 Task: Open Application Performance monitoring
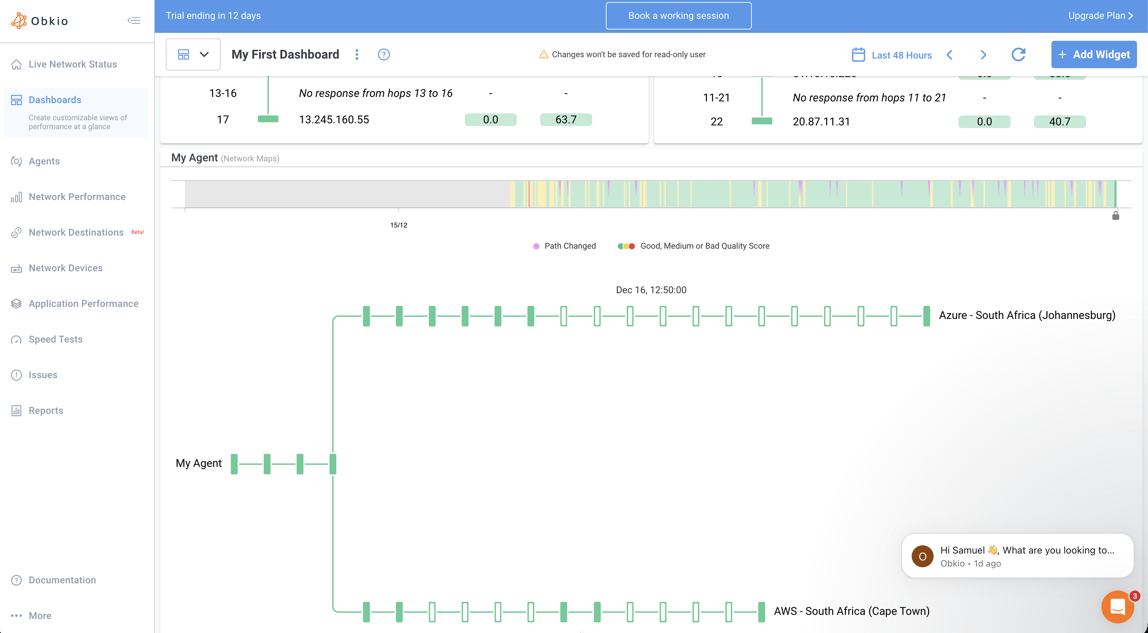point(83,303)
